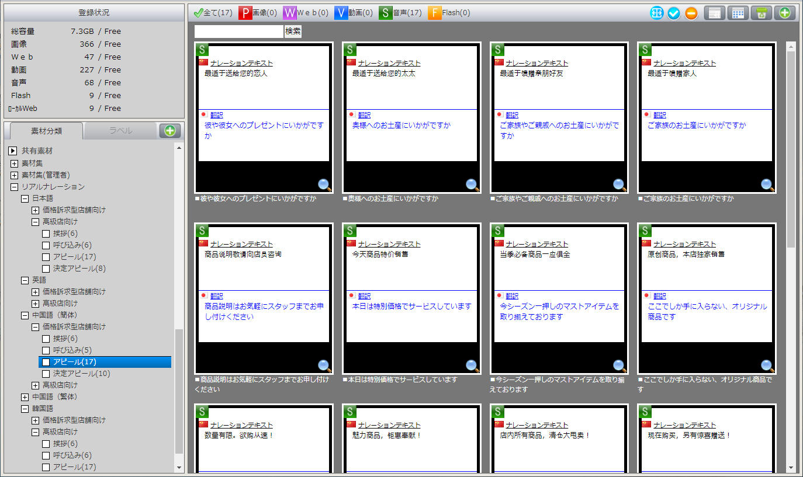803x477 pixels.
Task: Check 挨拶(6) under 中国語(簡体) 価格訴求型
Action: pos(46,339)
